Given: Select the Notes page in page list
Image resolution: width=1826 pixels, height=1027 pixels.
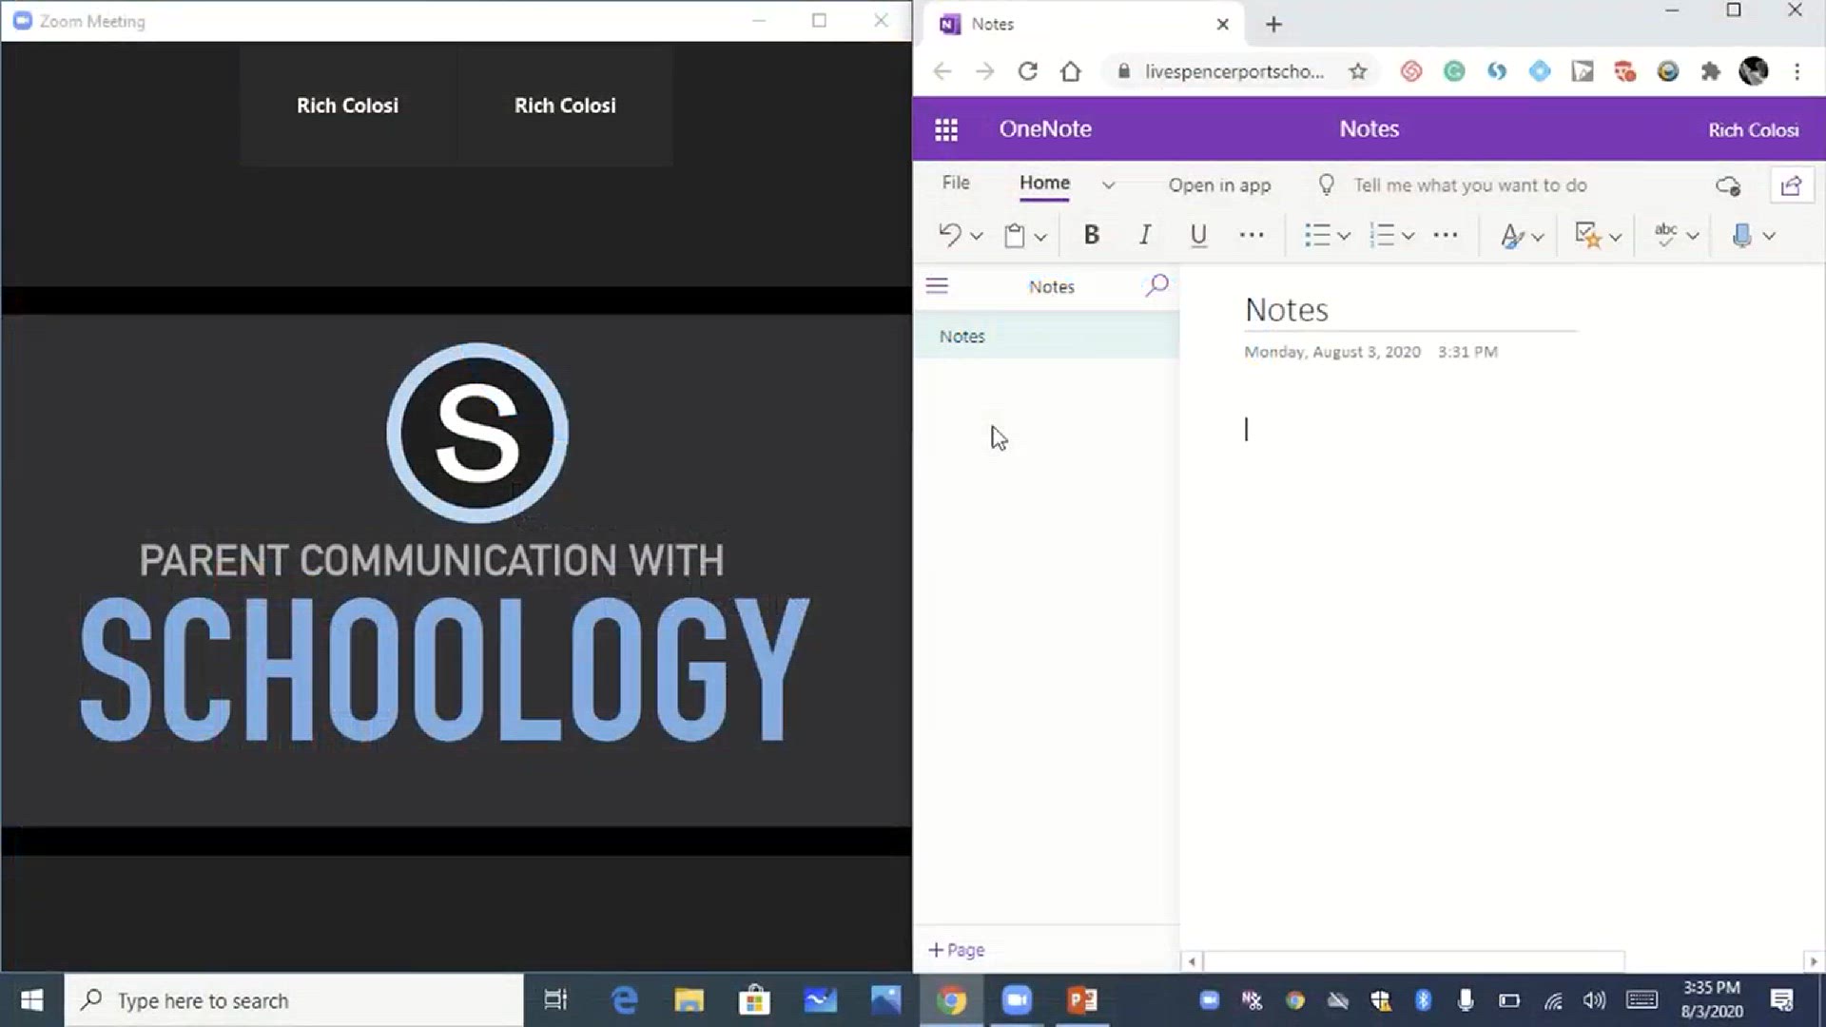Looking at the screenshot, I should pos(1046,337).
